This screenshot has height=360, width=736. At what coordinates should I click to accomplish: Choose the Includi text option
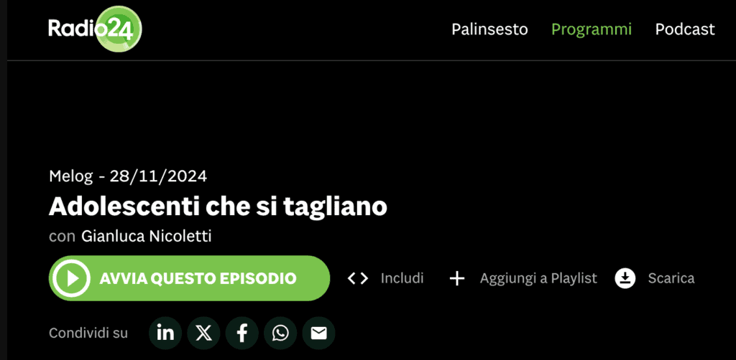coord(402,278)
